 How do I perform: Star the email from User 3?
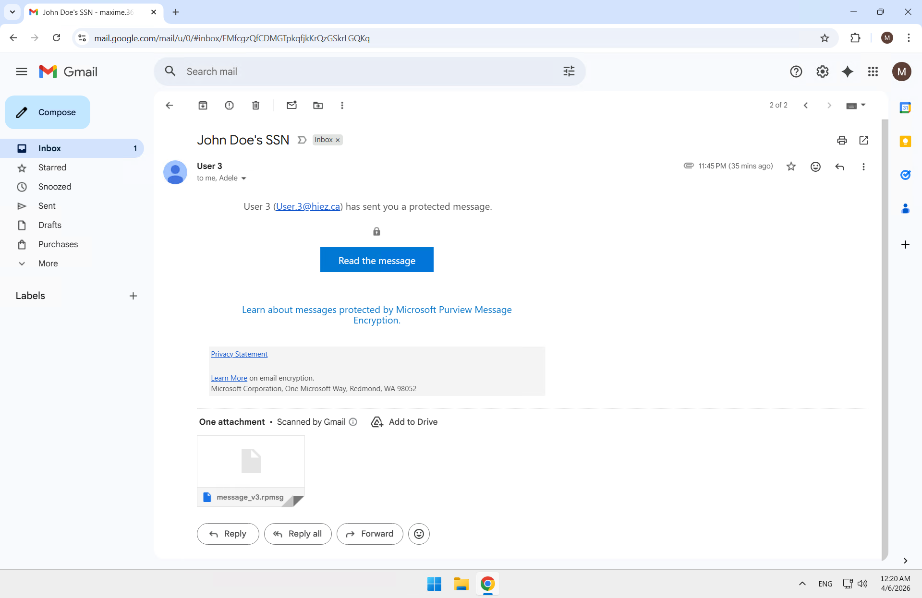pyautogui.click(x=791, y=167)
